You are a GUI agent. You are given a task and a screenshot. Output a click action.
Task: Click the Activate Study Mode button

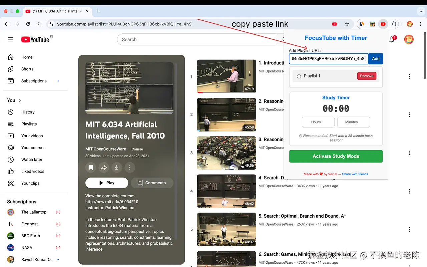(x=336, y=156)
